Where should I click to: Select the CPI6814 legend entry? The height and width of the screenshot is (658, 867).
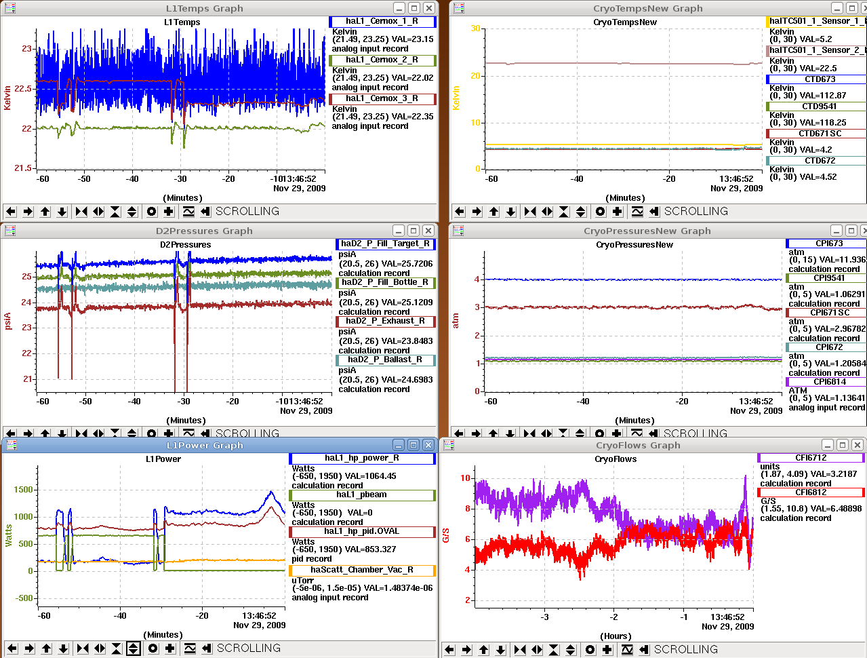click(x=826, y=382)
